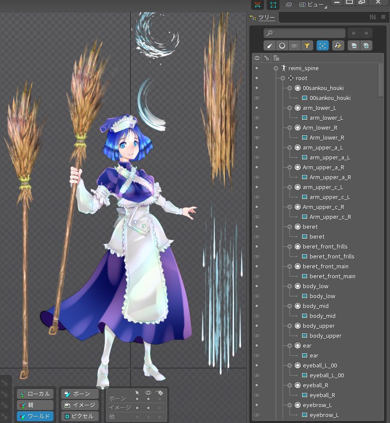Click the collapse all tree icon
The image size is (390, 423).
[x=354, y=46]
